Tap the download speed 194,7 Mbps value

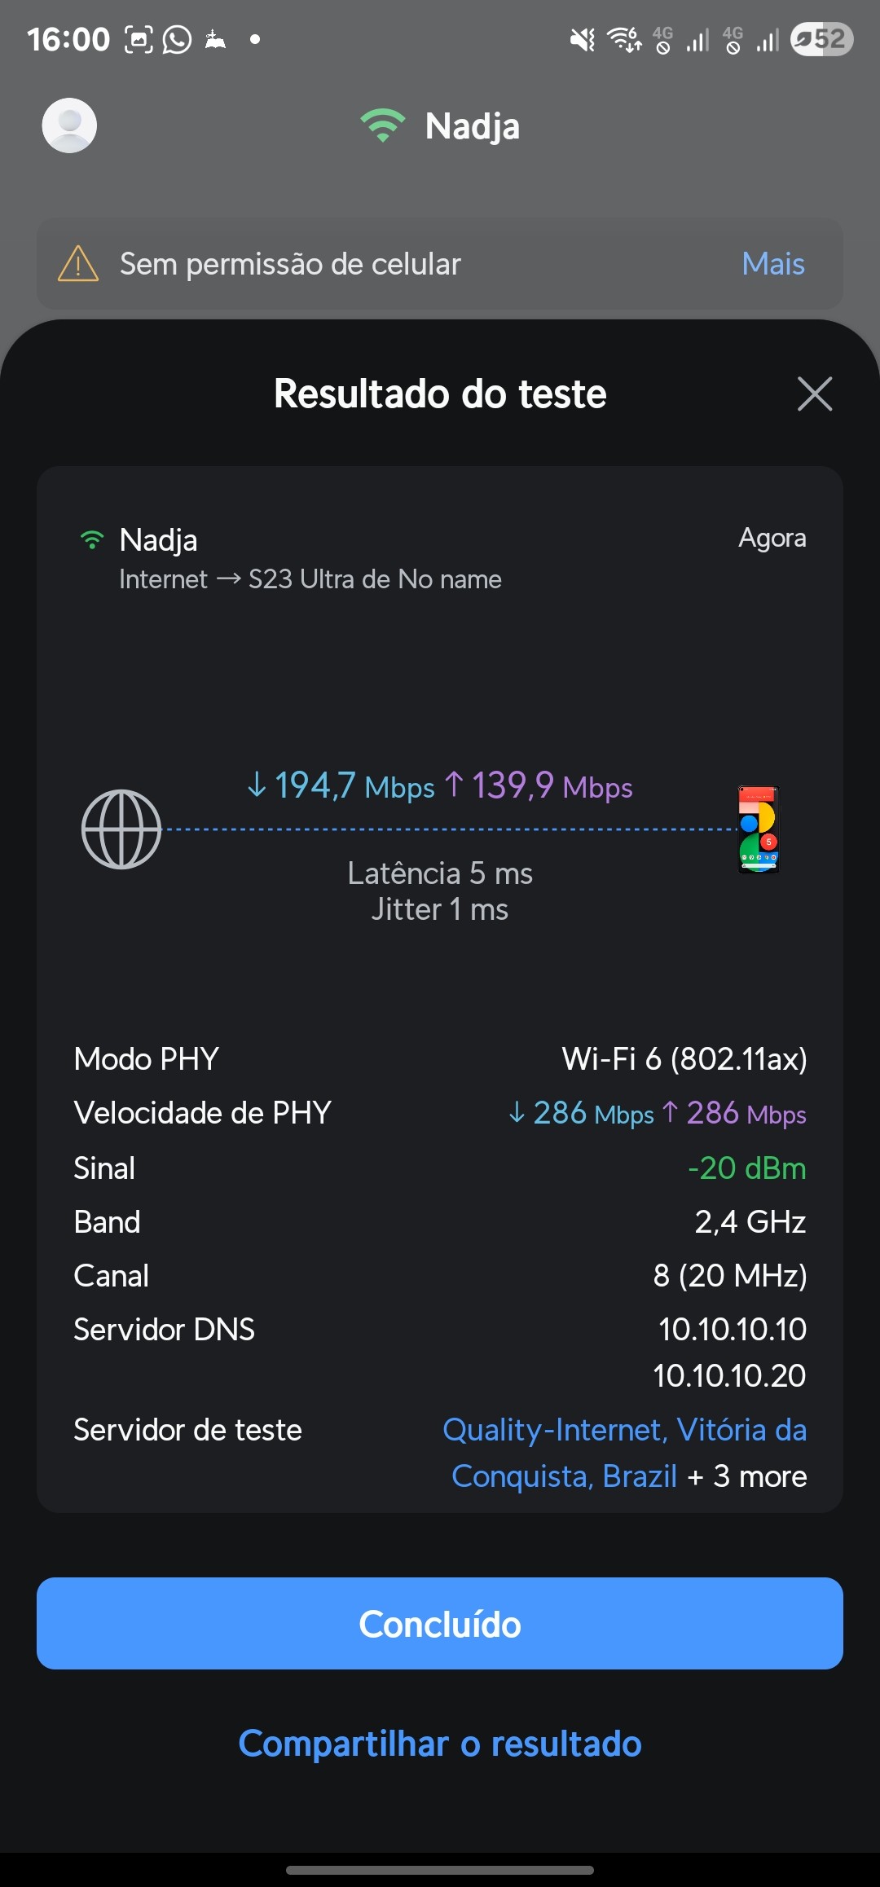[341, 786]
